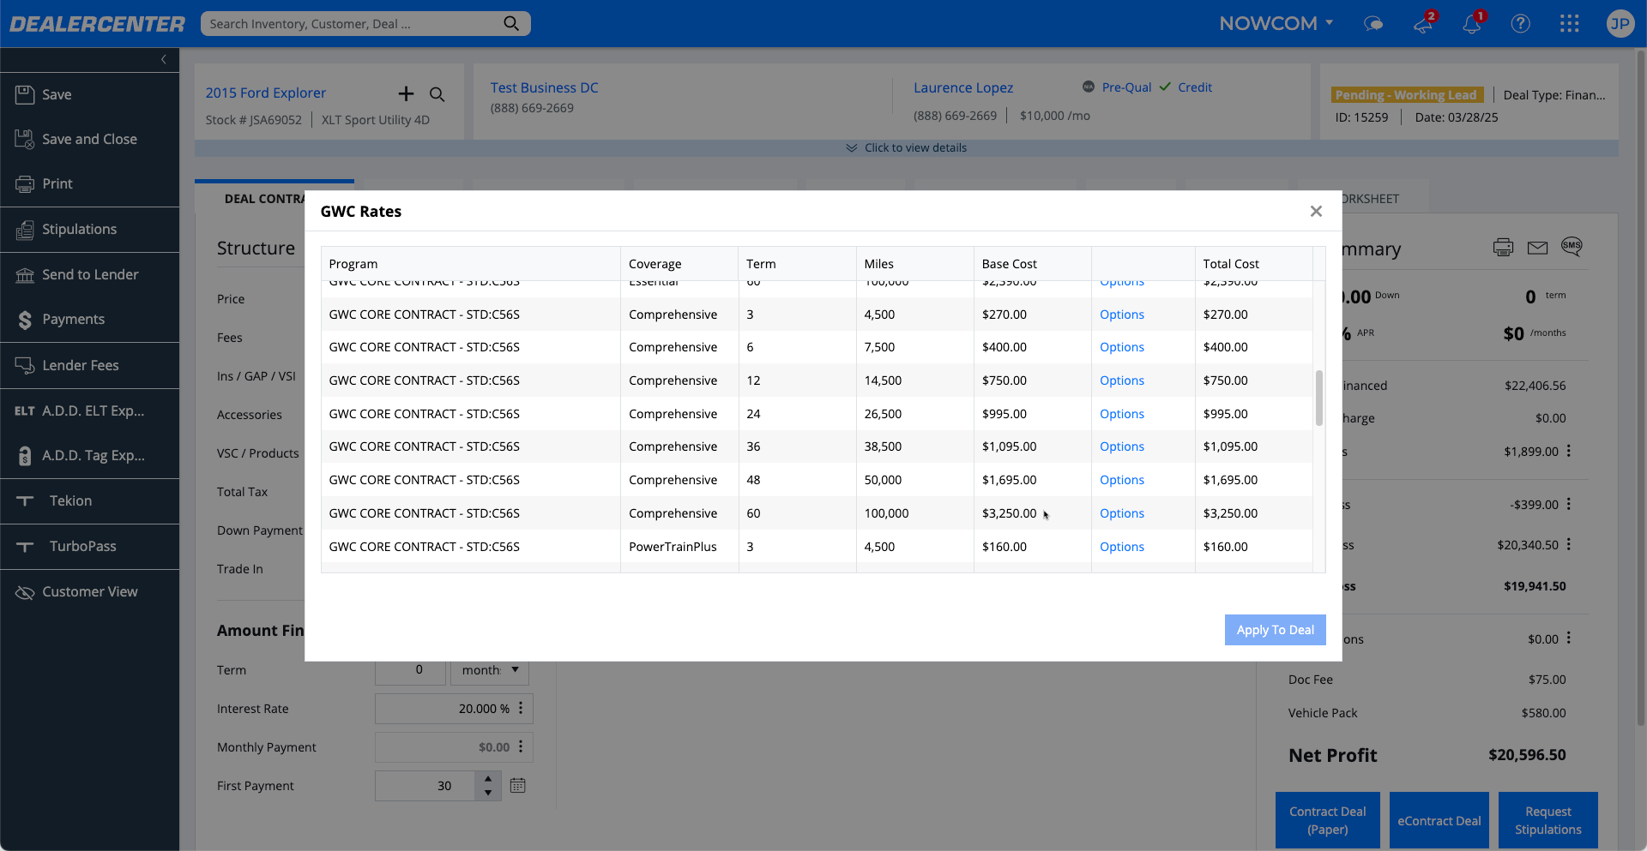Open Test Business DC link

(x=544, y=87)
